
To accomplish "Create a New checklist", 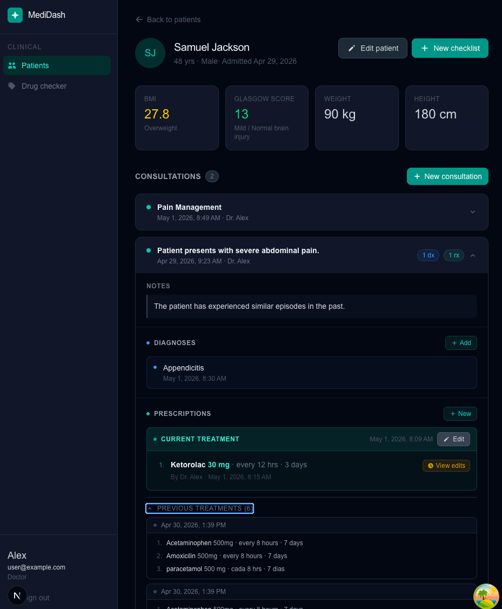I will [450, 48].
